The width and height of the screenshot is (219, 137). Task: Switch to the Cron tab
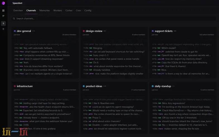pyautogui.click(x=78, y=11)
